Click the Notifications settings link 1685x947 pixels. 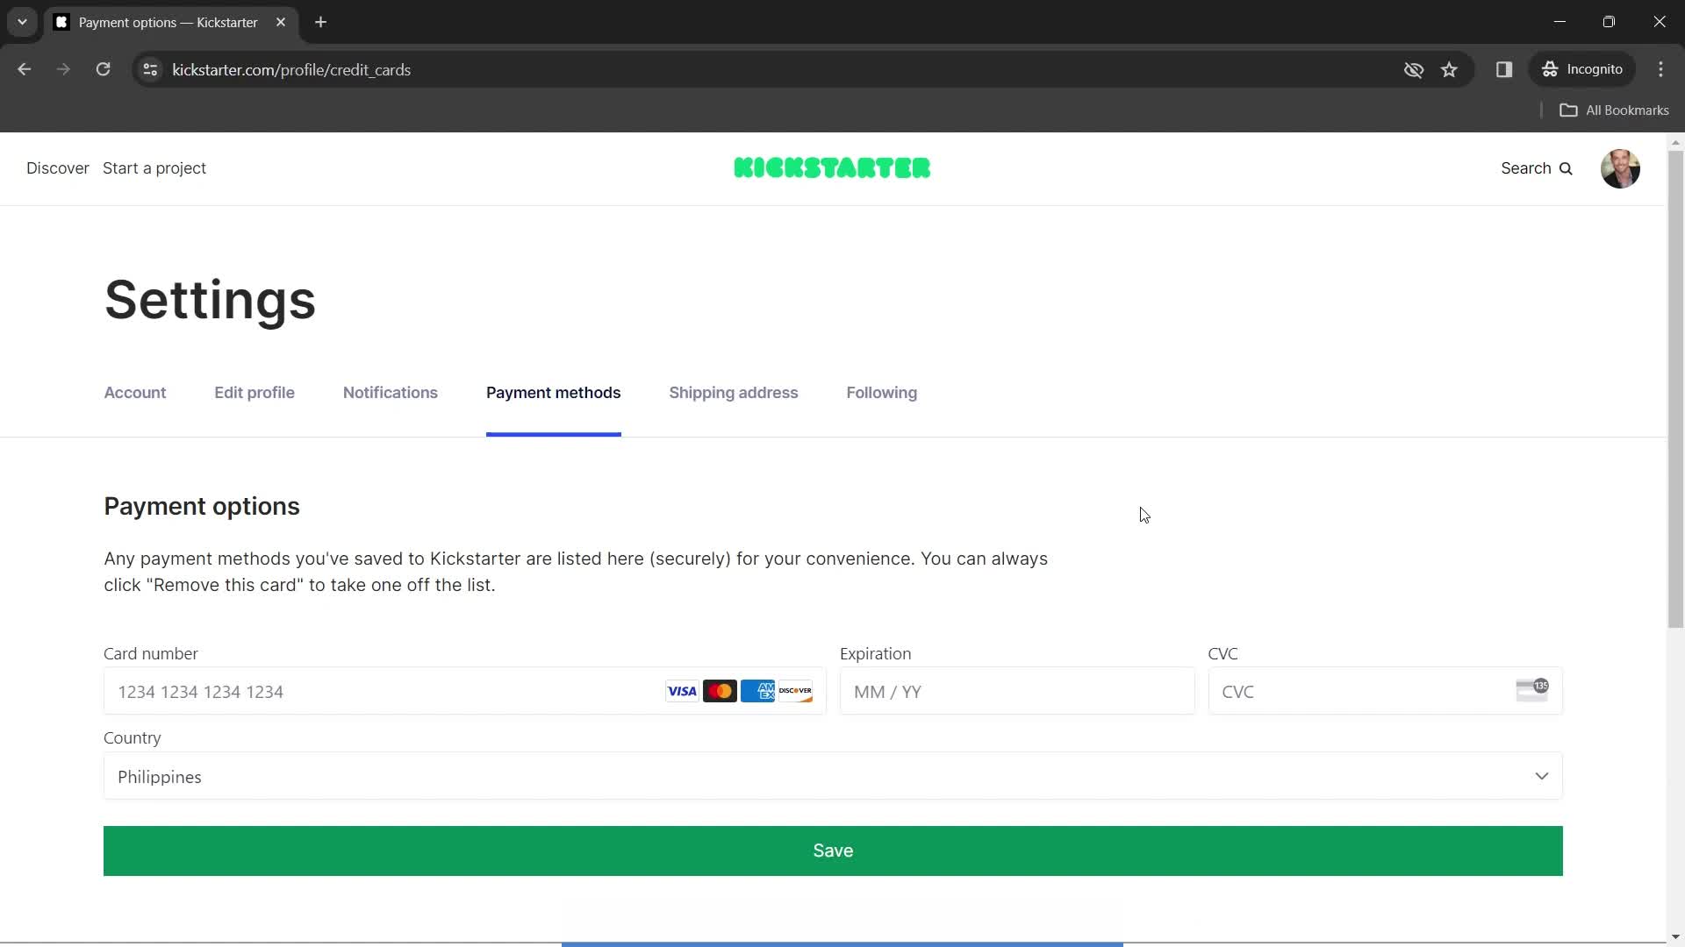point(390,393)
